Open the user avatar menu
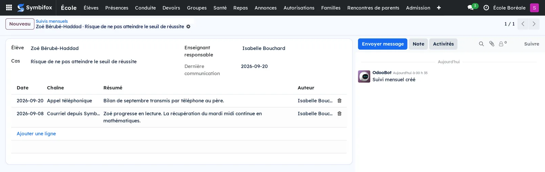This screenshot has width=545, height=172. [534, 7]
